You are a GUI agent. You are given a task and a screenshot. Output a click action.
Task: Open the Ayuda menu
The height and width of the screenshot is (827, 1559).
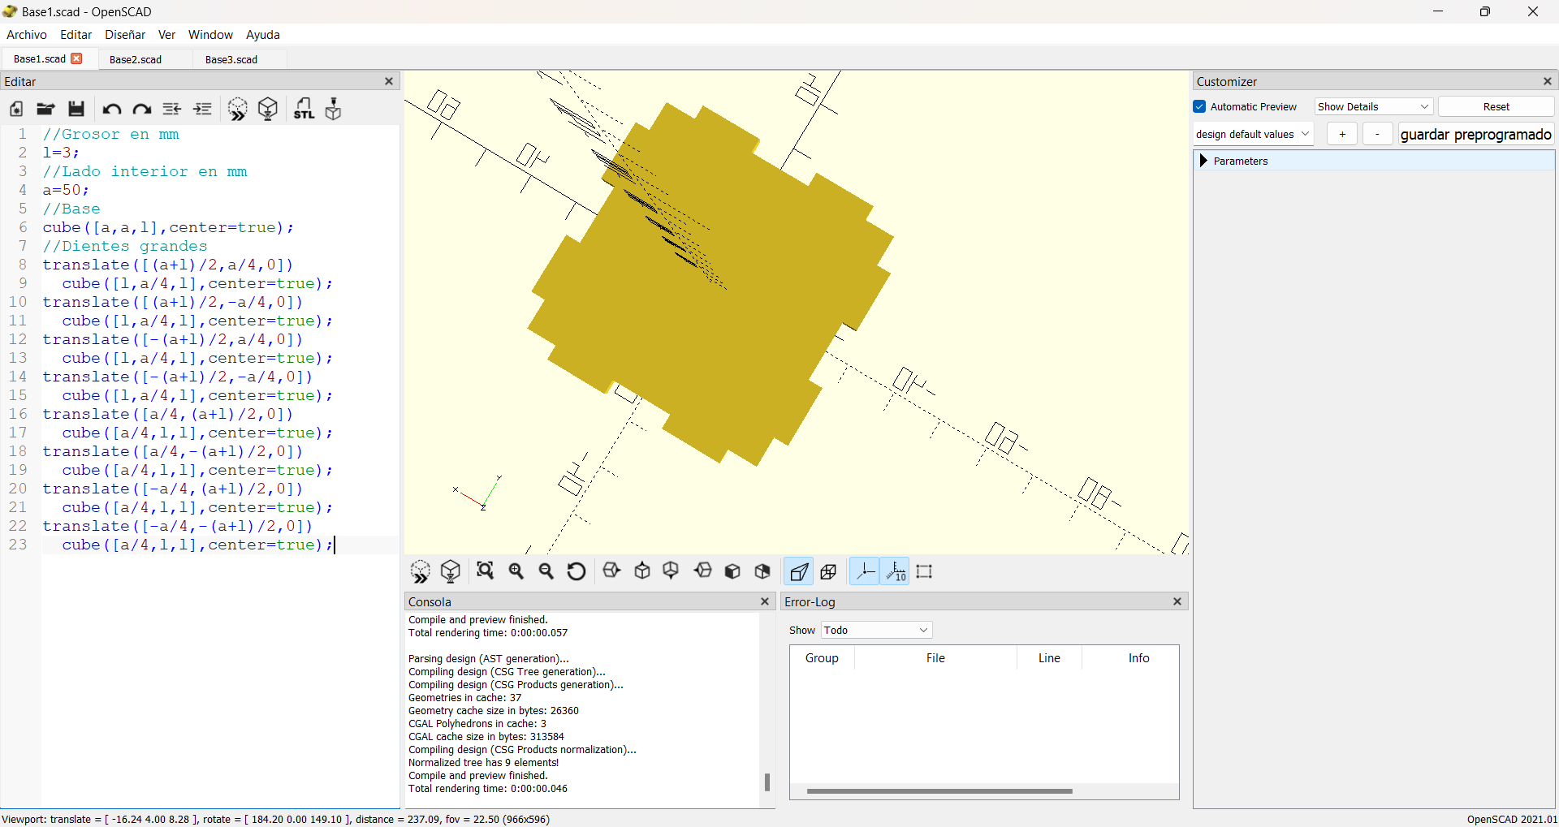point(263,35)
